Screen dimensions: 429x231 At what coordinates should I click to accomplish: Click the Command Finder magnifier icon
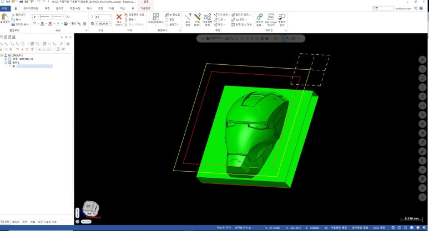(282, 17)
